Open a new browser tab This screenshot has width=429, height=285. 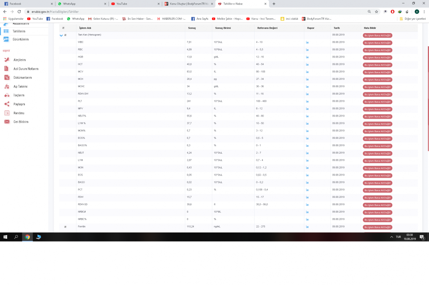coord(274,4)
